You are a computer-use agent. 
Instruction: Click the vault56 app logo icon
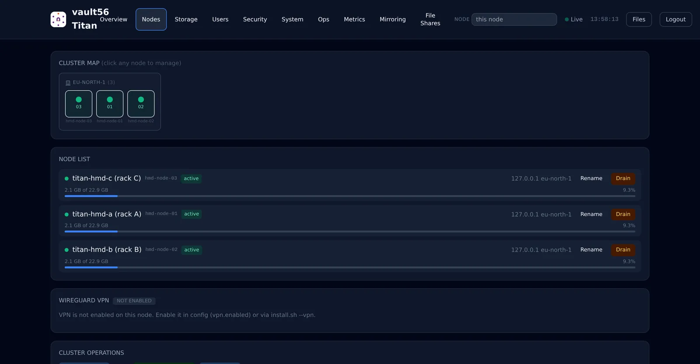pyautogui.click(x=58, y=19)
